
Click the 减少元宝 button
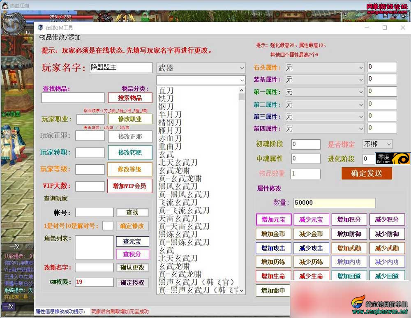coord(311,219)
